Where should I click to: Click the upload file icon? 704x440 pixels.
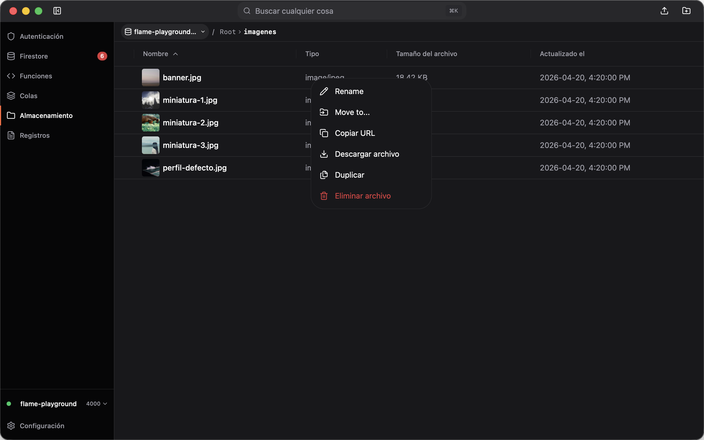664,11
